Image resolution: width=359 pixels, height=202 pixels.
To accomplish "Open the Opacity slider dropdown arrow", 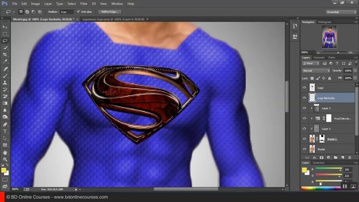I will [x=355, y=71].
